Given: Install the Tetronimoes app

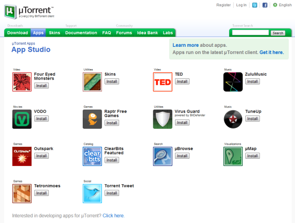Looking at the screenshot, I should 42,193.
